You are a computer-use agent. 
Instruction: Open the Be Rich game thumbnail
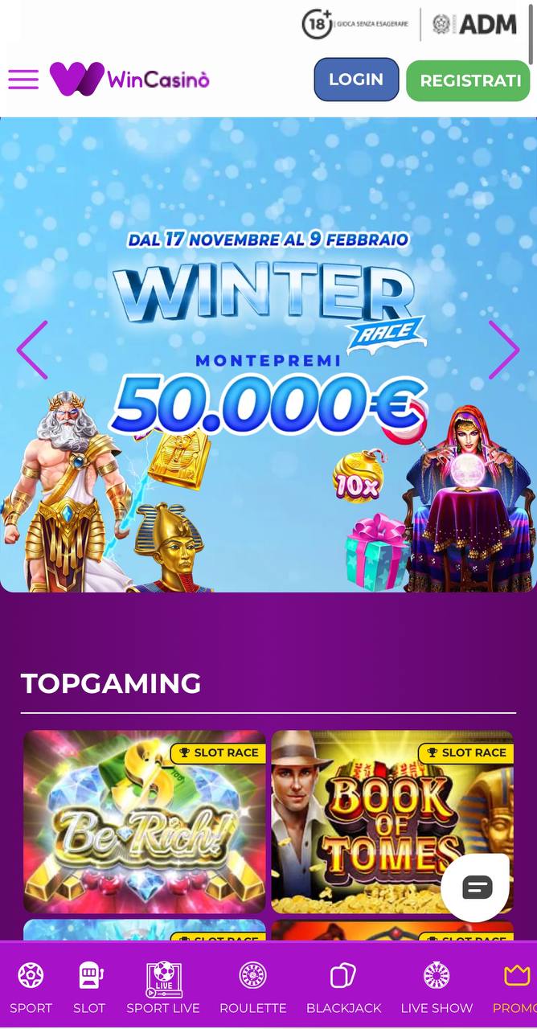click(145, 822)
